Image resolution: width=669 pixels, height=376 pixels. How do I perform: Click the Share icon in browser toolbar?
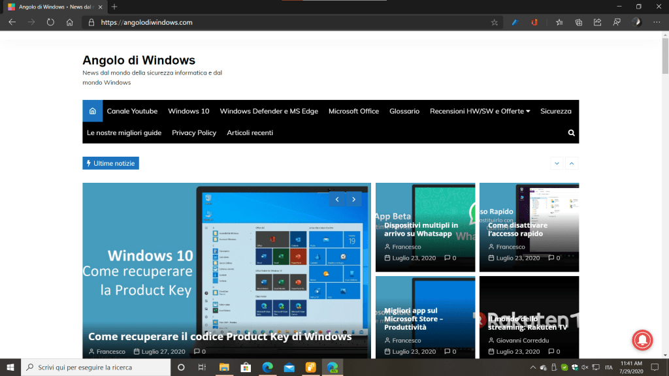tap(597, 22)
